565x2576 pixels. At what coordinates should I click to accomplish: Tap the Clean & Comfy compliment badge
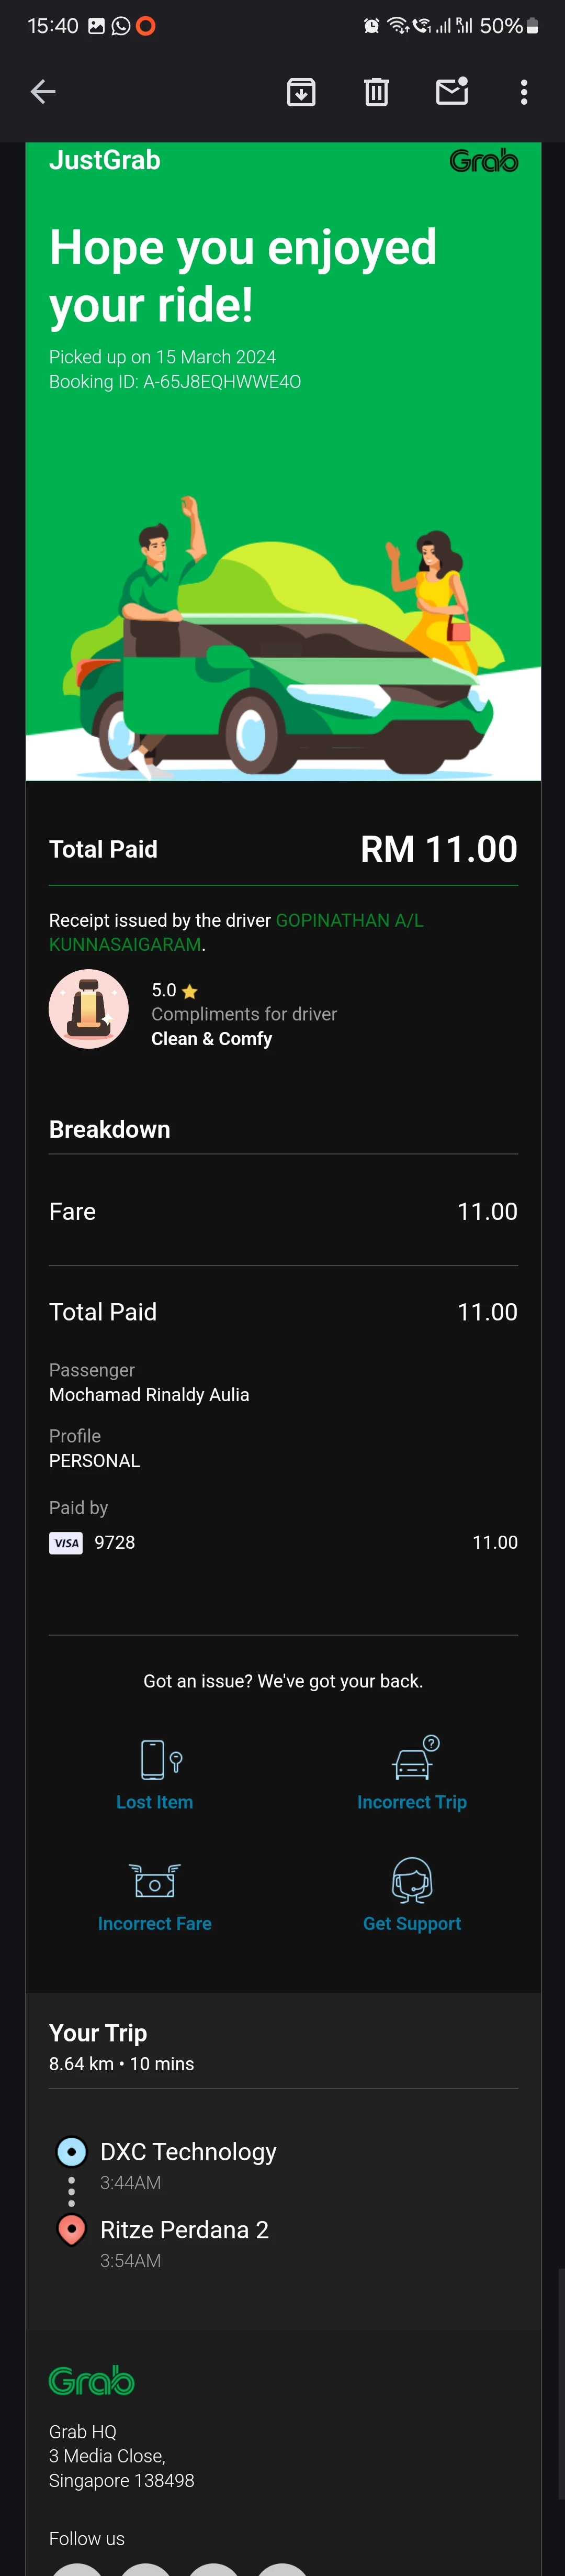[x=89, y=1008]
